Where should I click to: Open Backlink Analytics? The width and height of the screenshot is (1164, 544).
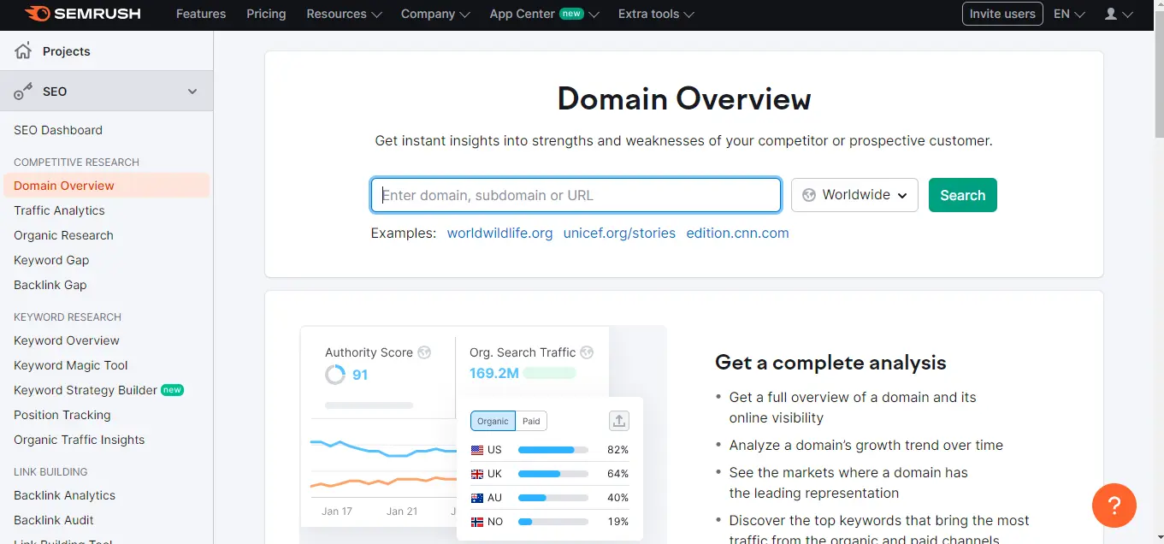(x=64, y=495)
